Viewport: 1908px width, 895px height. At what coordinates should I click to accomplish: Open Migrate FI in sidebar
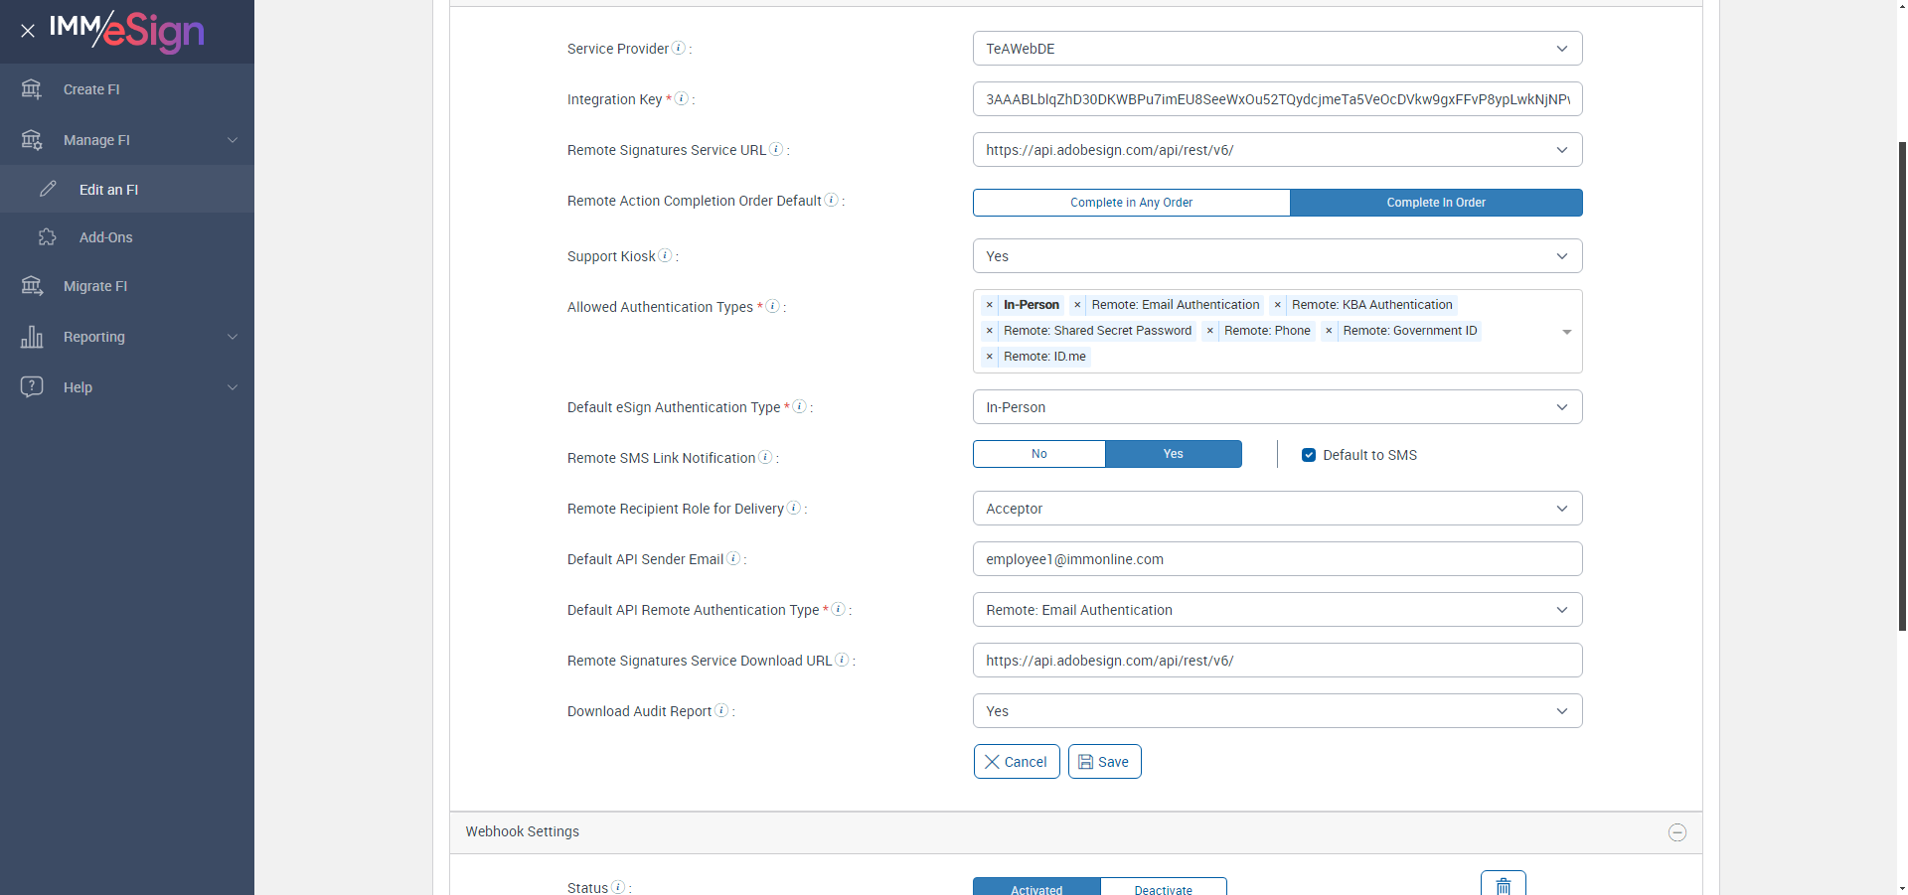(x=127, y=286)
